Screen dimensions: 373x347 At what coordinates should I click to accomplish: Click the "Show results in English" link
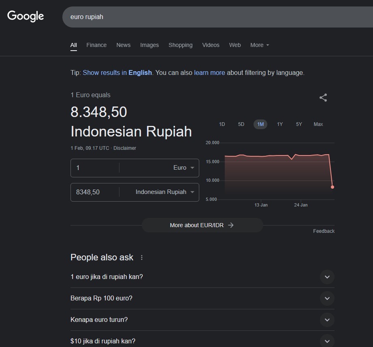coord(117,73)
